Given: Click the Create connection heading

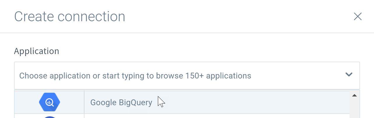Looking at the screenshot, I should (70, 17).
